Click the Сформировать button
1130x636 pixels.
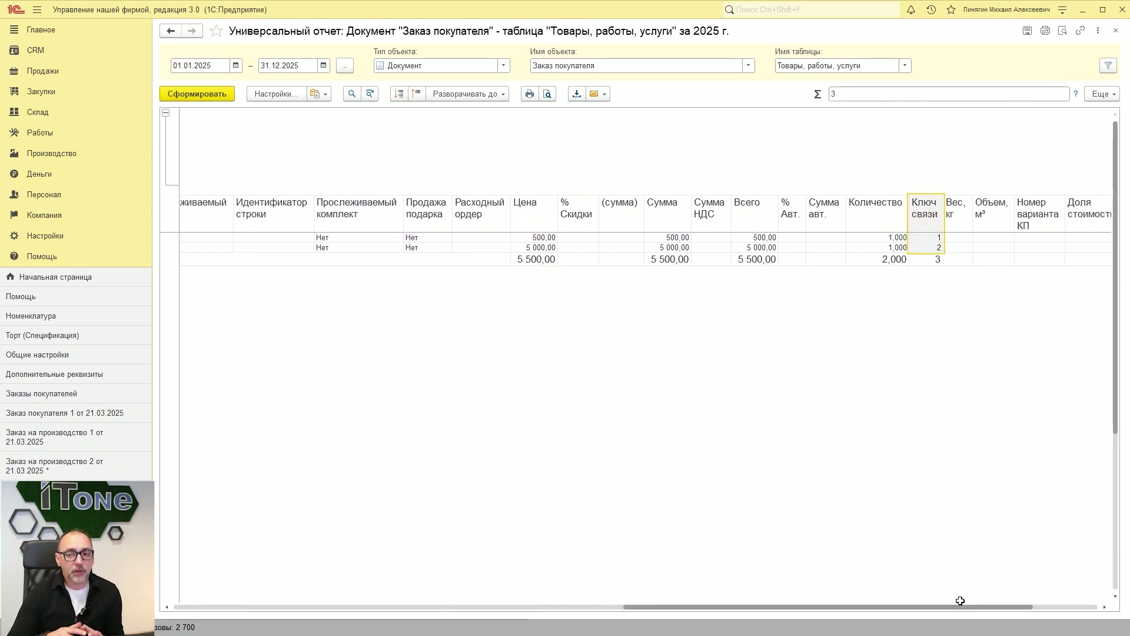197,94
